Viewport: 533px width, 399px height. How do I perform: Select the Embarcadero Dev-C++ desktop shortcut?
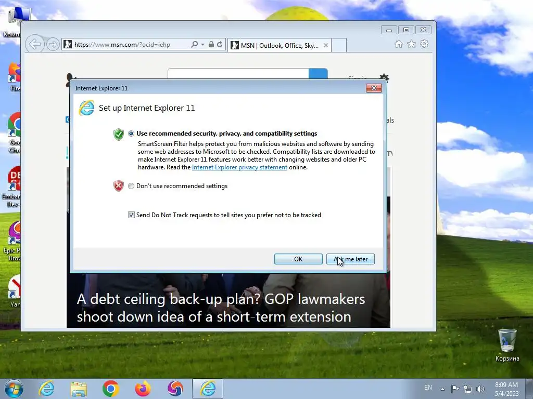pos(12,187)
